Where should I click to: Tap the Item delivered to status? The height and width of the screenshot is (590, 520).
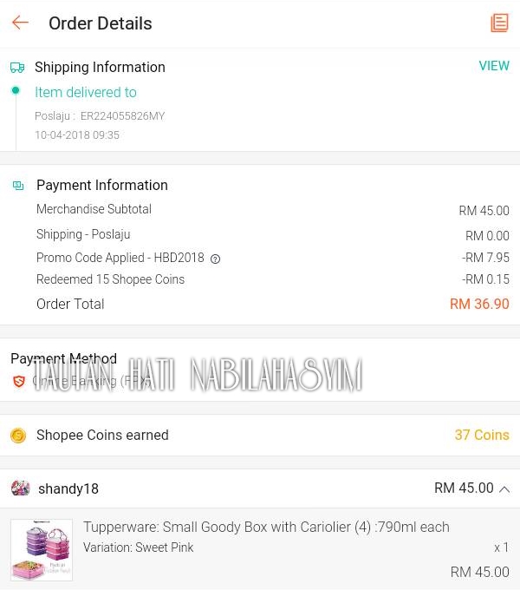(86, 92)
